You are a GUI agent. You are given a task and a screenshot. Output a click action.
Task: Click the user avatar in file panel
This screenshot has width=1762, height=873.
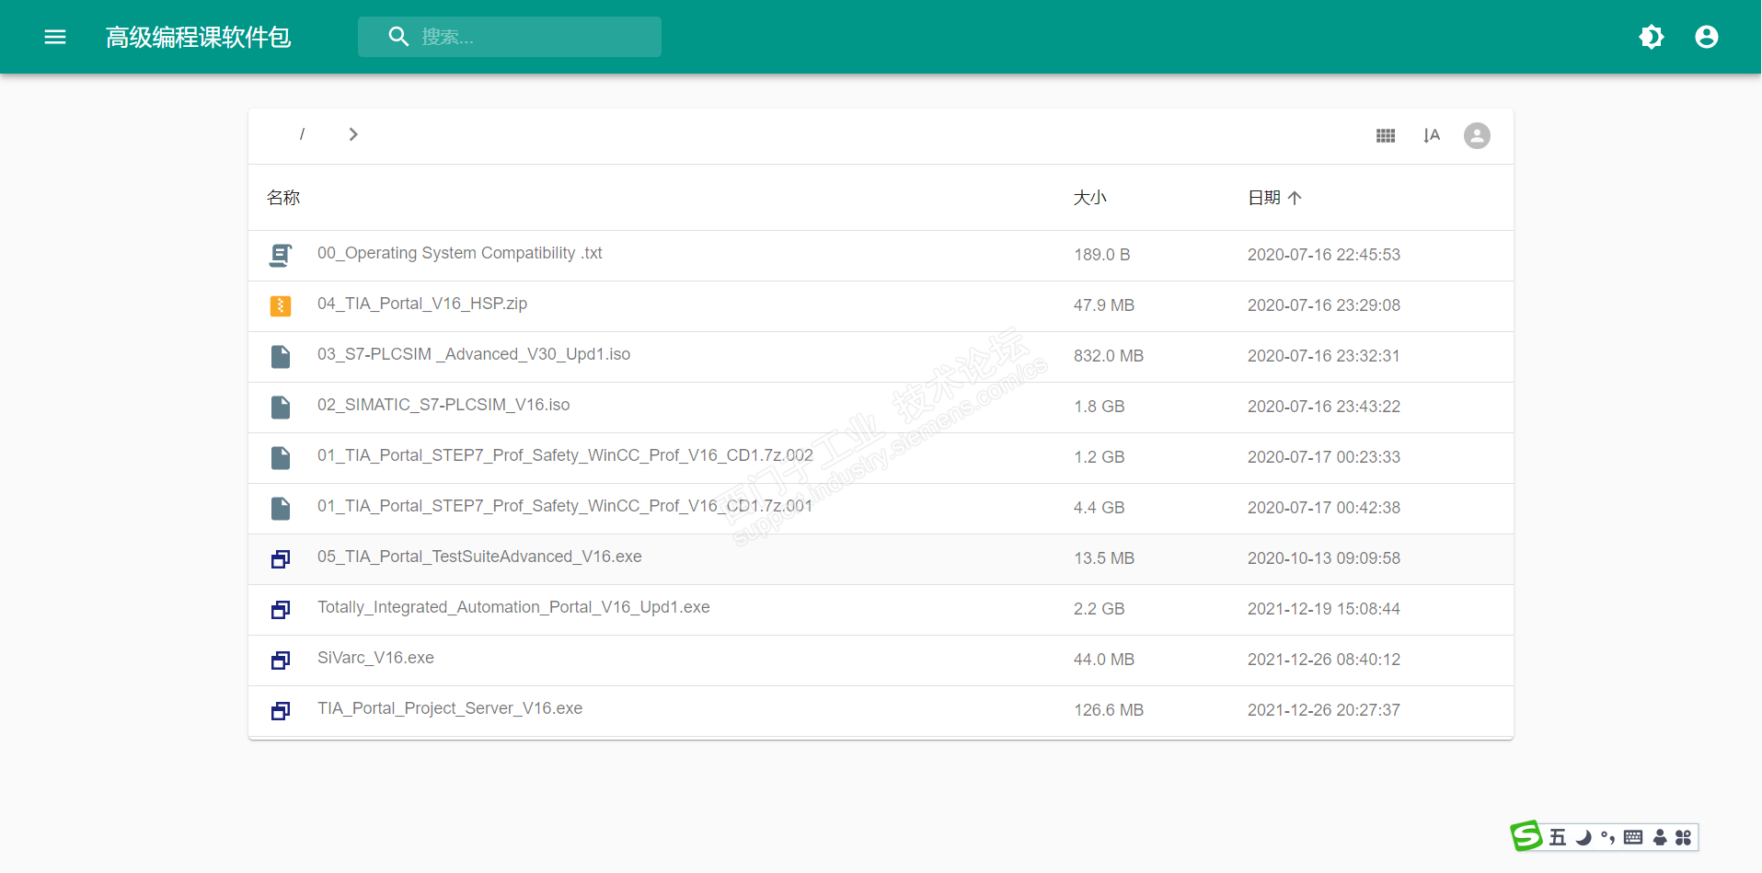[x=1477, y=136]
